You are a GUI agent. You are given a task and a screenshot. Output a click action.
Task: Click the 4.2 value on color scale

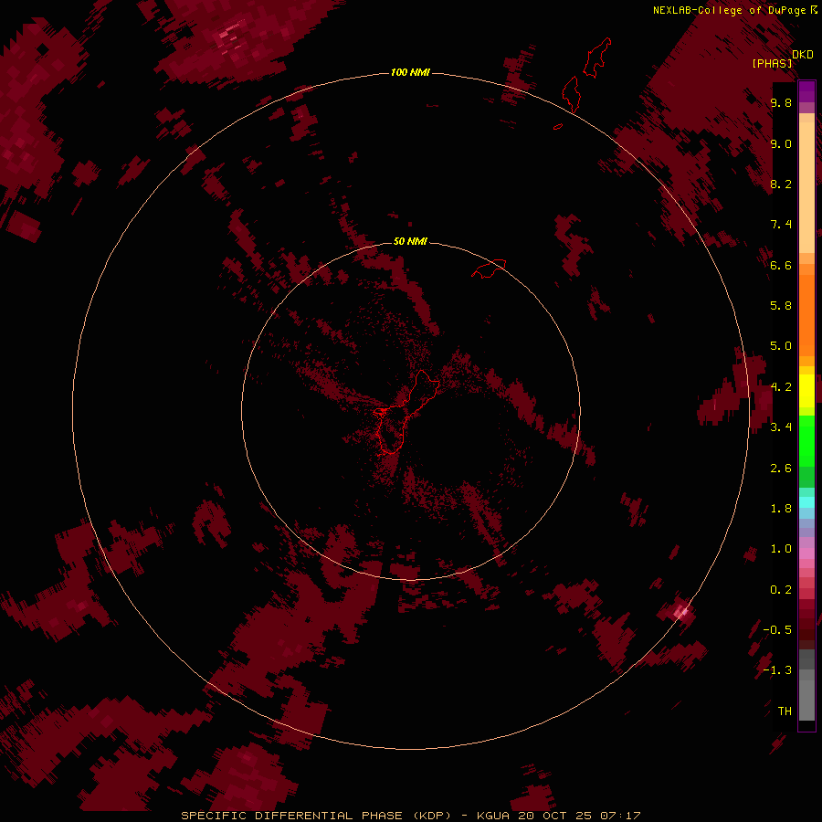(781, 387)
